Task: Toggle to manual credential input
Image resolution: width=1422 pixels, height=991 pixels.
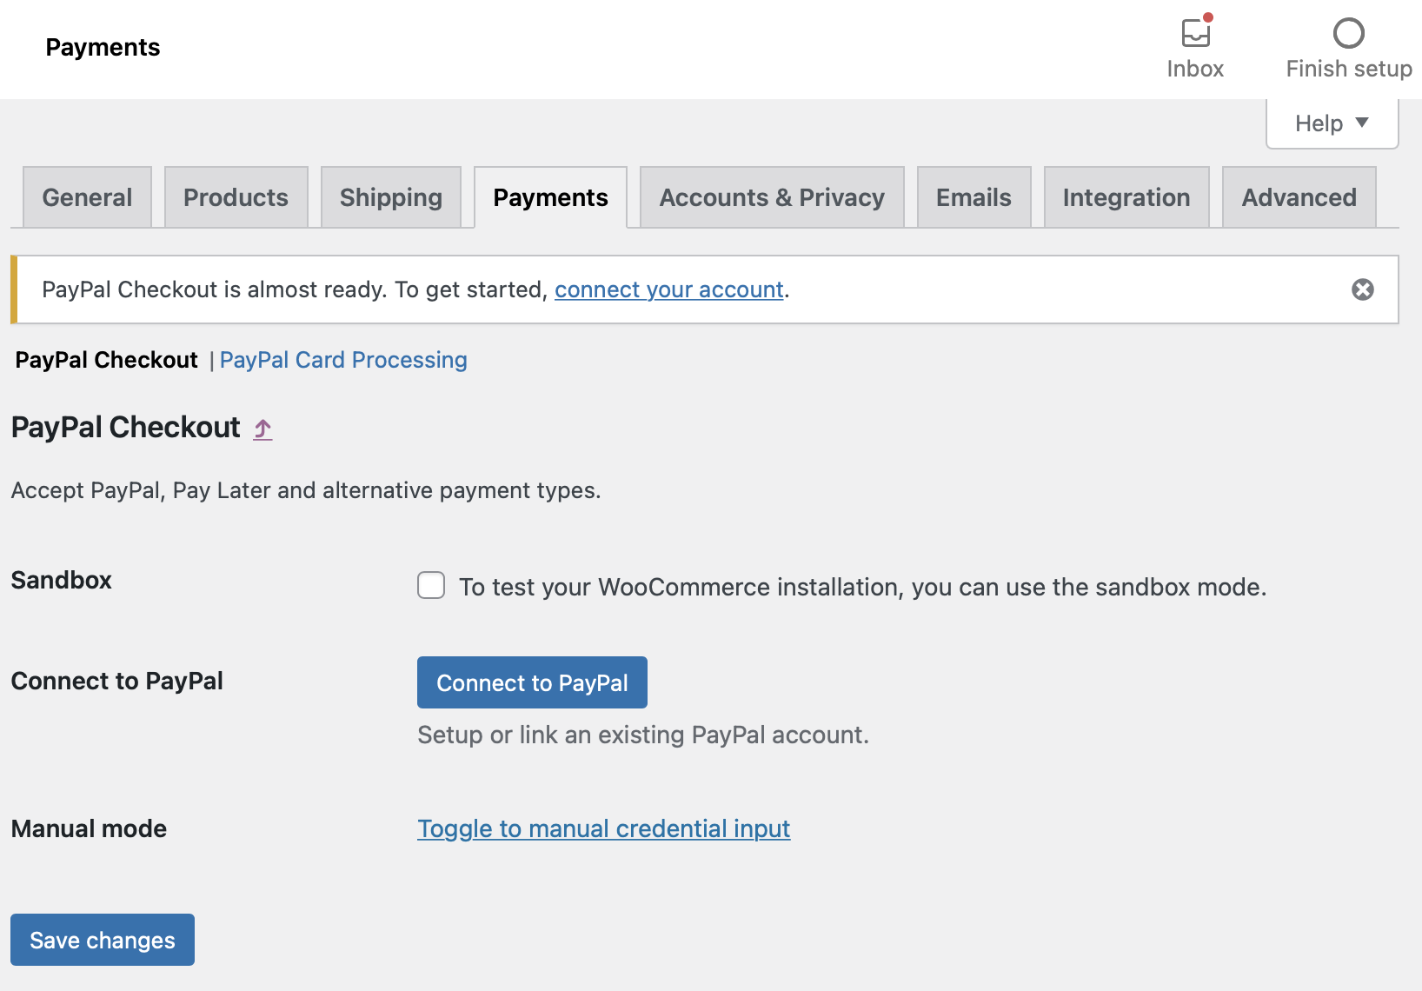Action: click(603, 828)
